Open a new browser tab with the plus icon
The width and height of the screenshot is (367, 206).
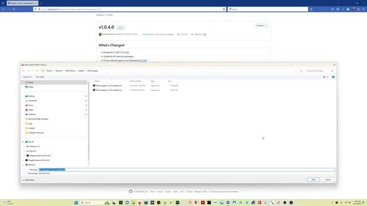click(x=41, y=3)
